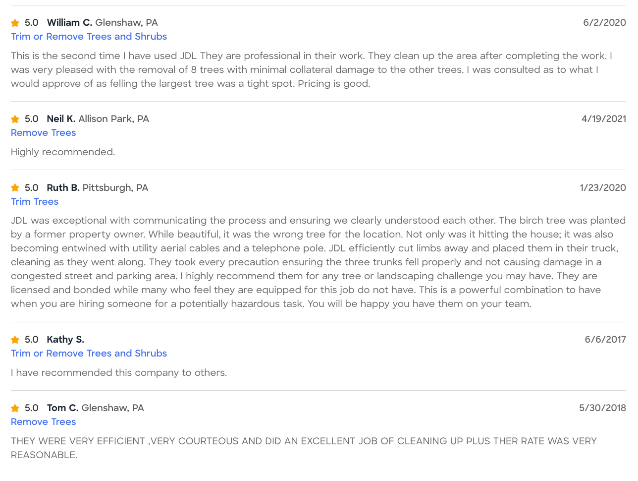The image size is (638, 481).
Task: Click the star icon beside Kathy S.'s rating
Action: coord(15,340)
